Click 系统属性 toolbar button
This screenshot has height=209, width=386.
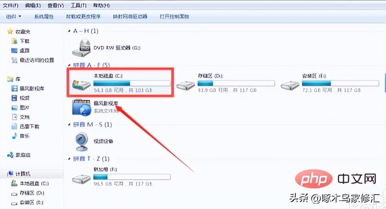(x=44, y=17)
